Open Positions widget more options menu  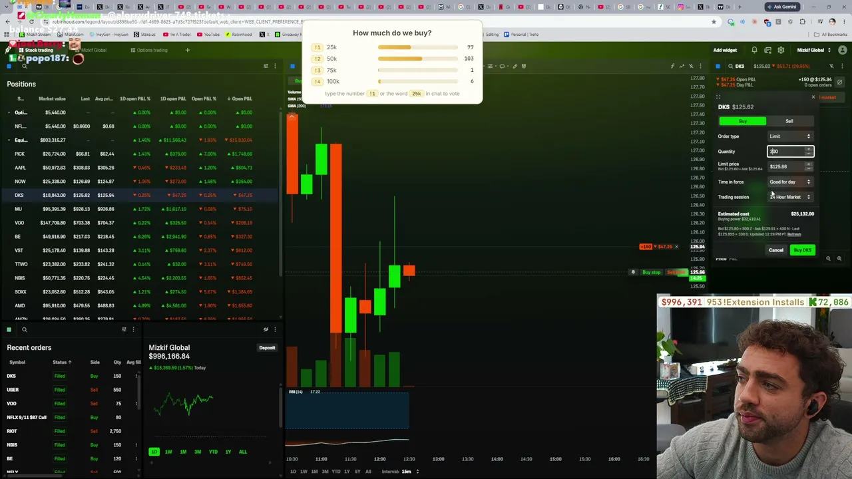click(275, 66)
